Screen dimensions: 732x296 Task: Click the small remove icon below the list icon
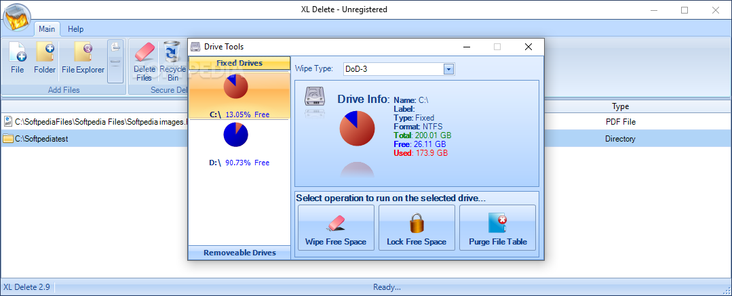tap(115, 63)
